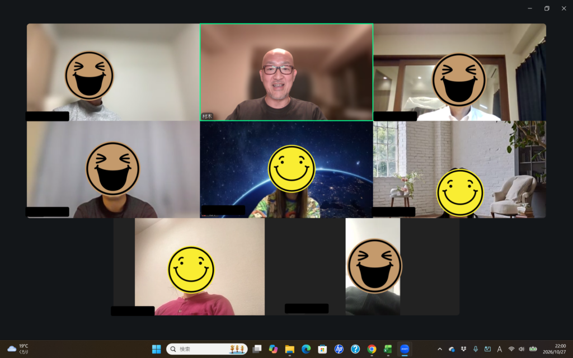This screenshot has width=573, height=358.
Task: Select the green-bordered active speaker video tile
Action: coord(286,72)
